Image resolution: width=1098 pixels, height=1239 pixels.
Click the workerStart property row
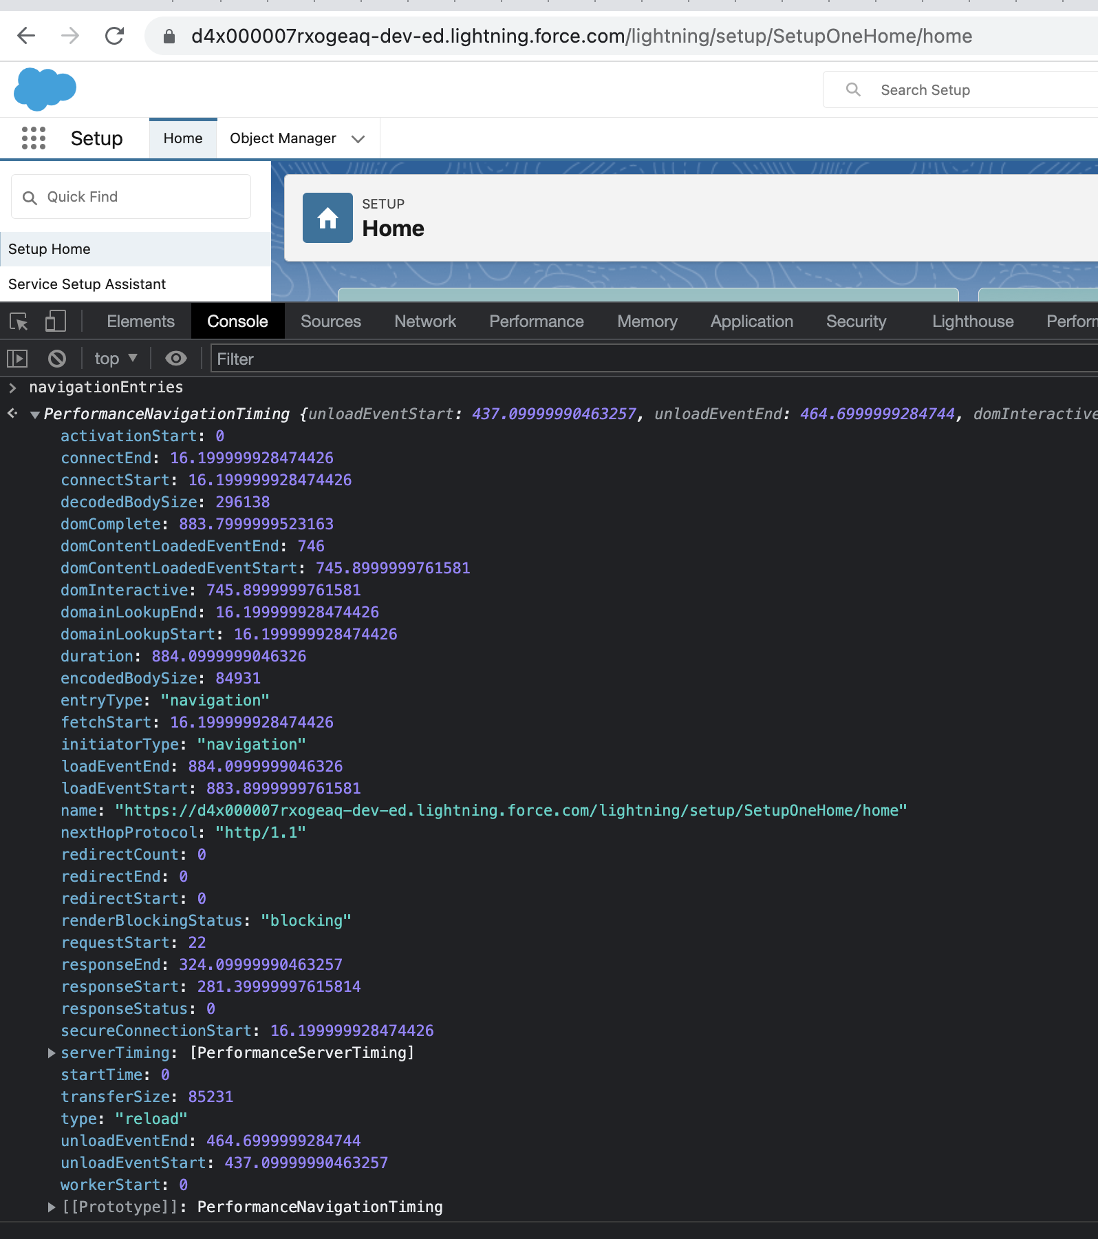coord(124,1185)
